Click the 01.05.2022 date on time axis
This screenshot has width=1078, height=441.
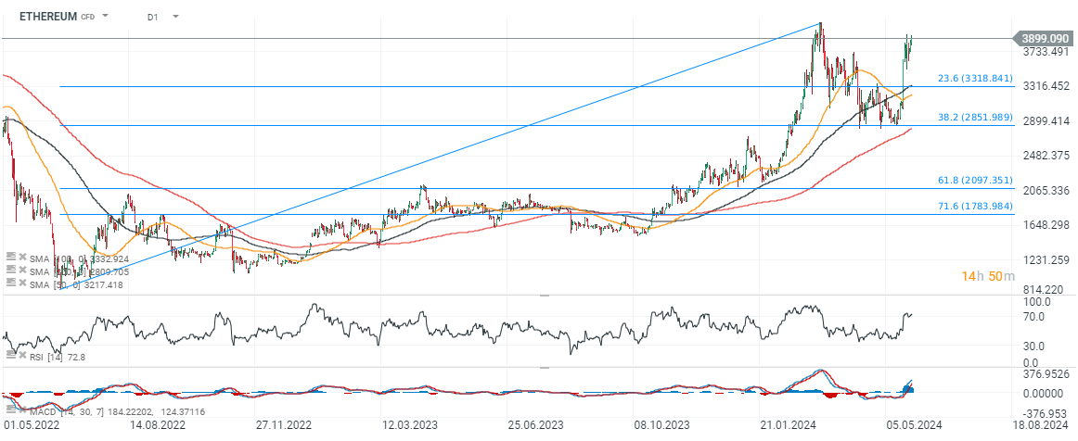tap(30, 426)
